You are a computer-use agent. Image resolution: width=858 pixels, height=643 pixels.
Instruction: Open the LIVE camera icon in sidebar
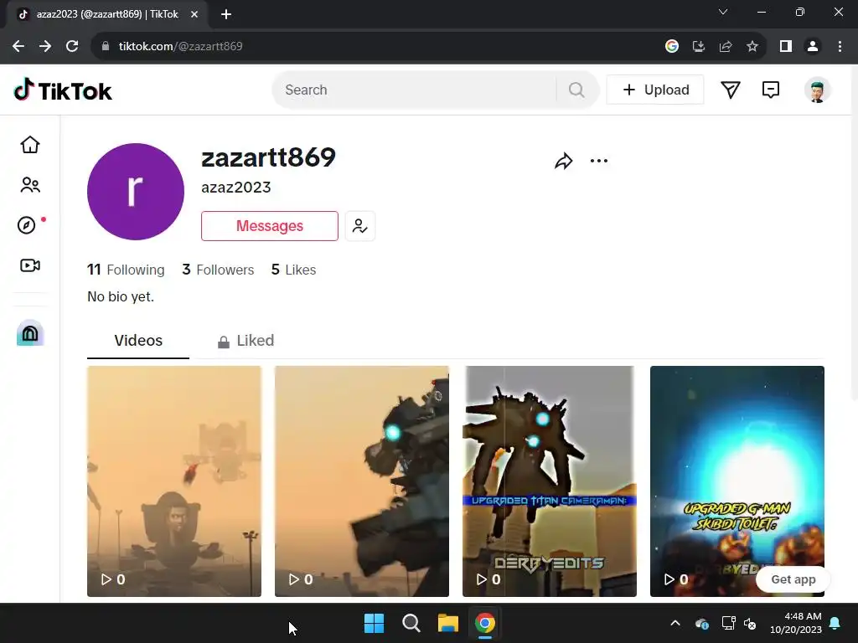tap(30, 265)
